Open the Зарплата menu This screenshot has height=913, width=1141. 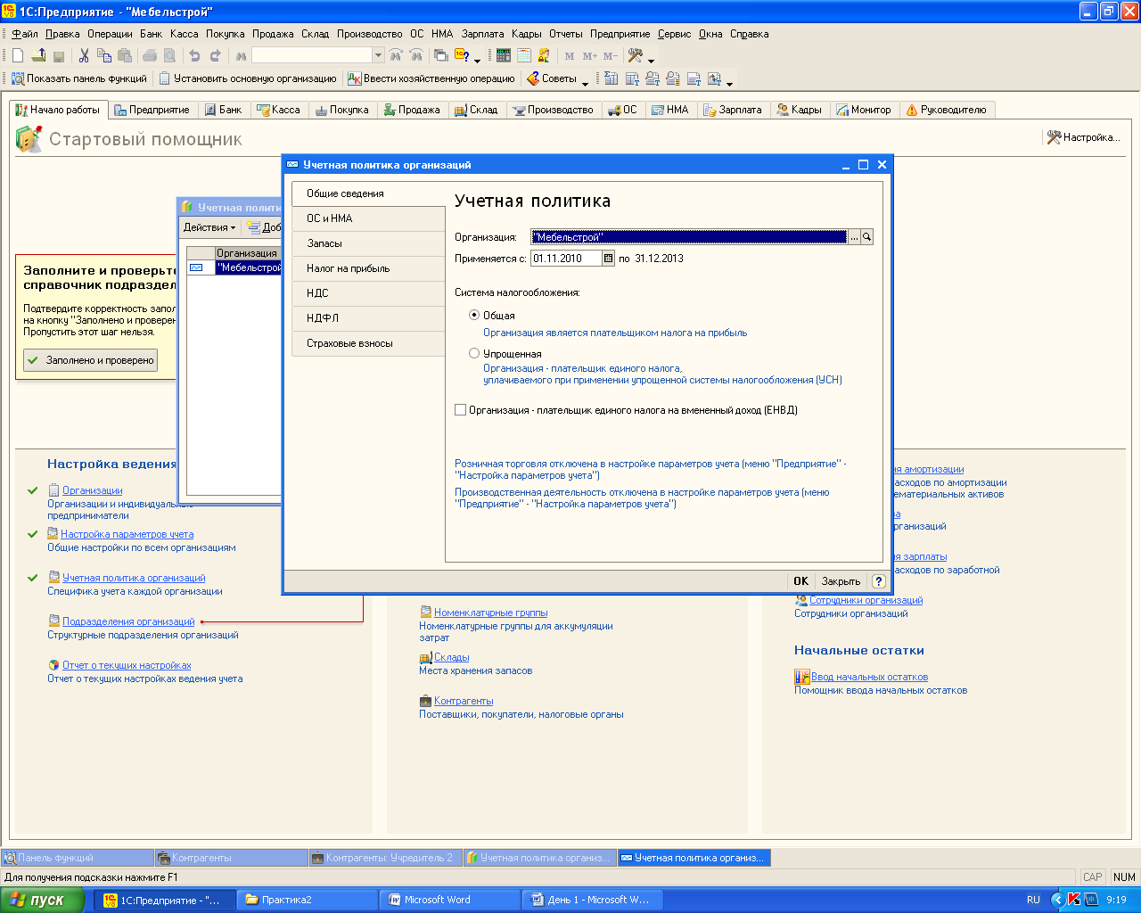[483, 34]
